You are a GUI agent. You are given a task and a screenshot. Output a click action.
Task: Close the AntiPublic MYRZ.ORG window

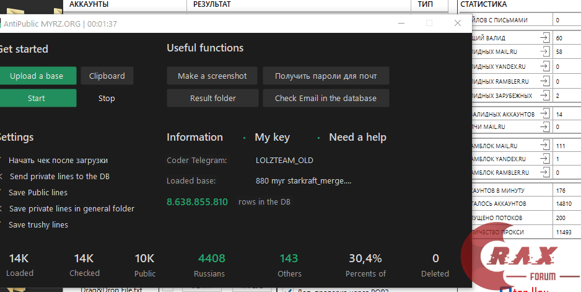[458, 23]
